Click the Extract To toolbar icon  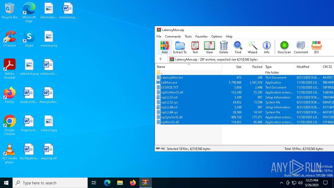click(x=180, y=47)
